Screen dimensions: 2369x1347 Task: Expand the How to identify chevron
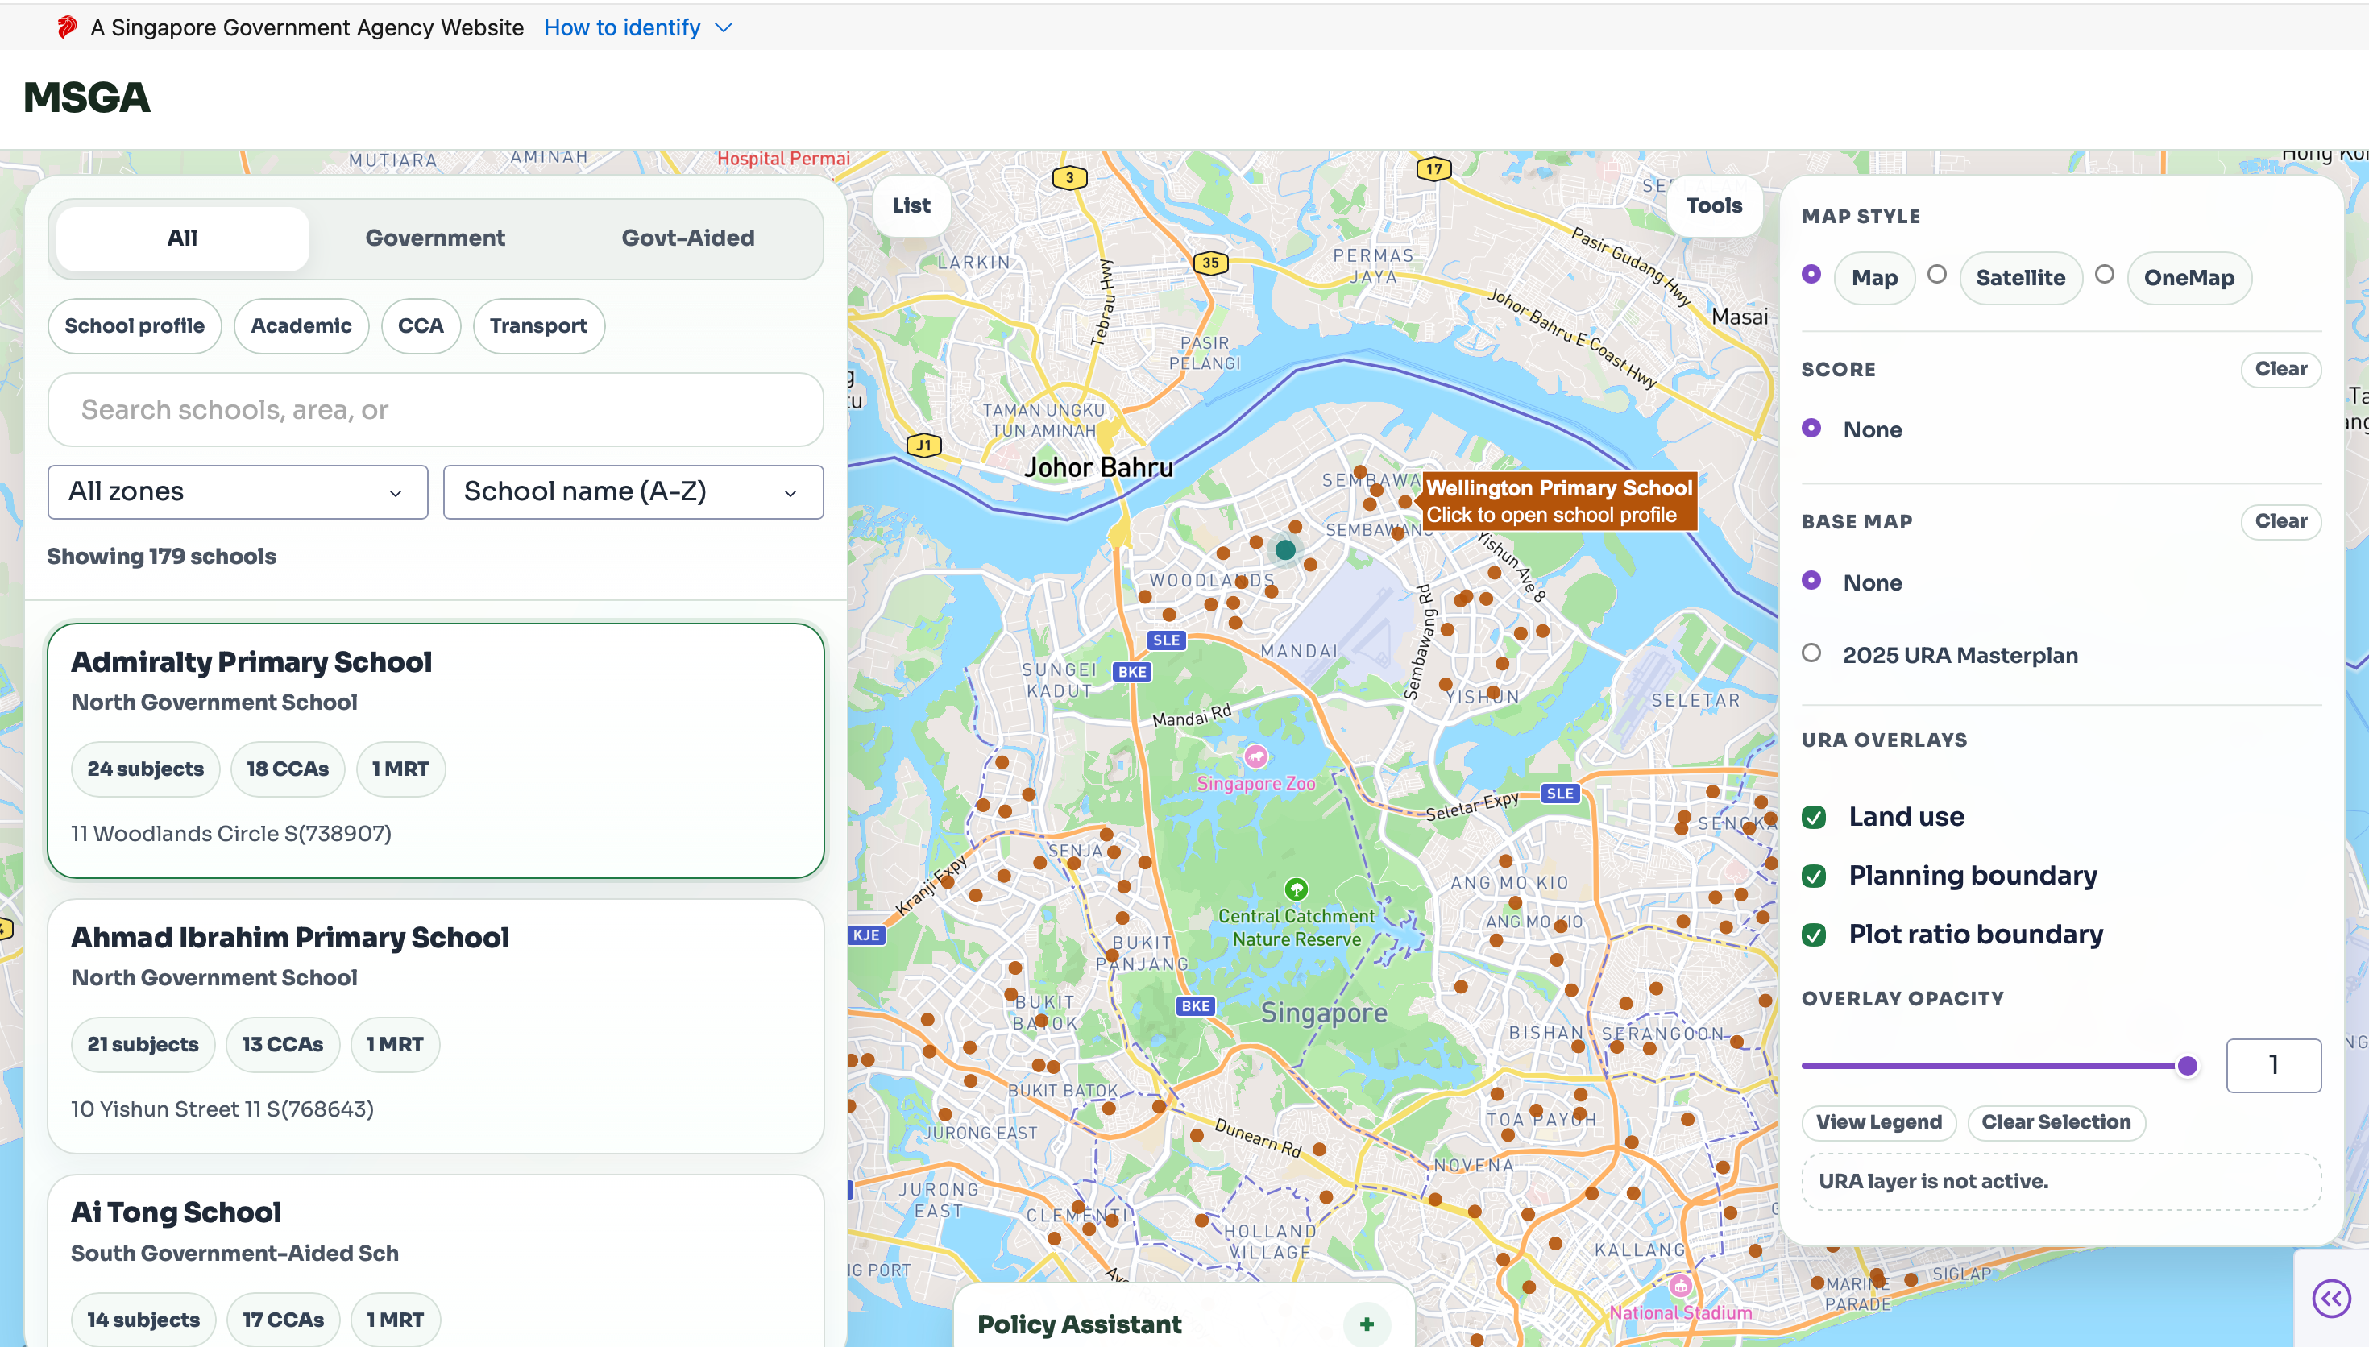(724, 27)
